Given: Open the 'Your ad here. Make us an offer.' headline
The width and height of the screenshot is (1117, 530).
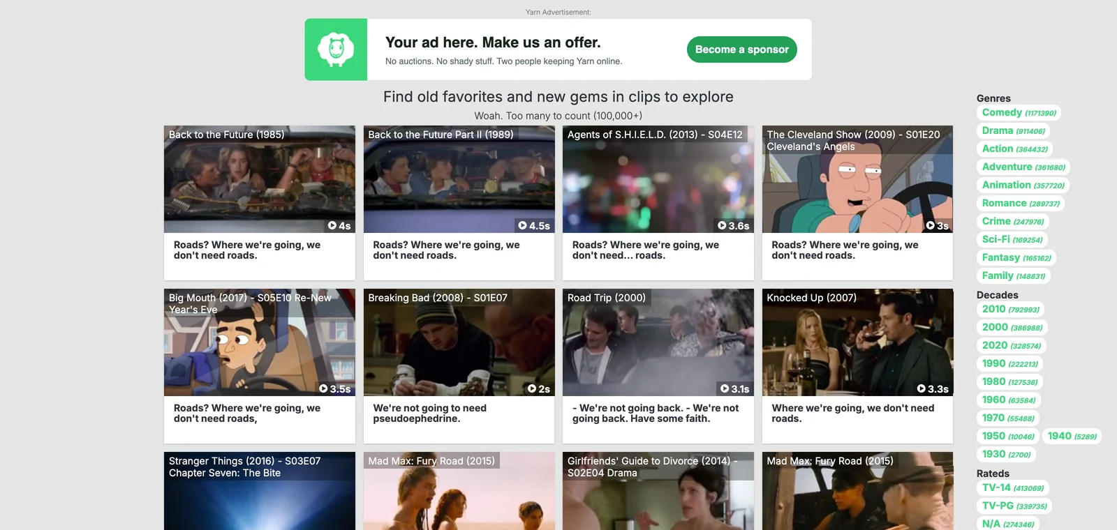Looking at the screenshot, I should (493, 43).
